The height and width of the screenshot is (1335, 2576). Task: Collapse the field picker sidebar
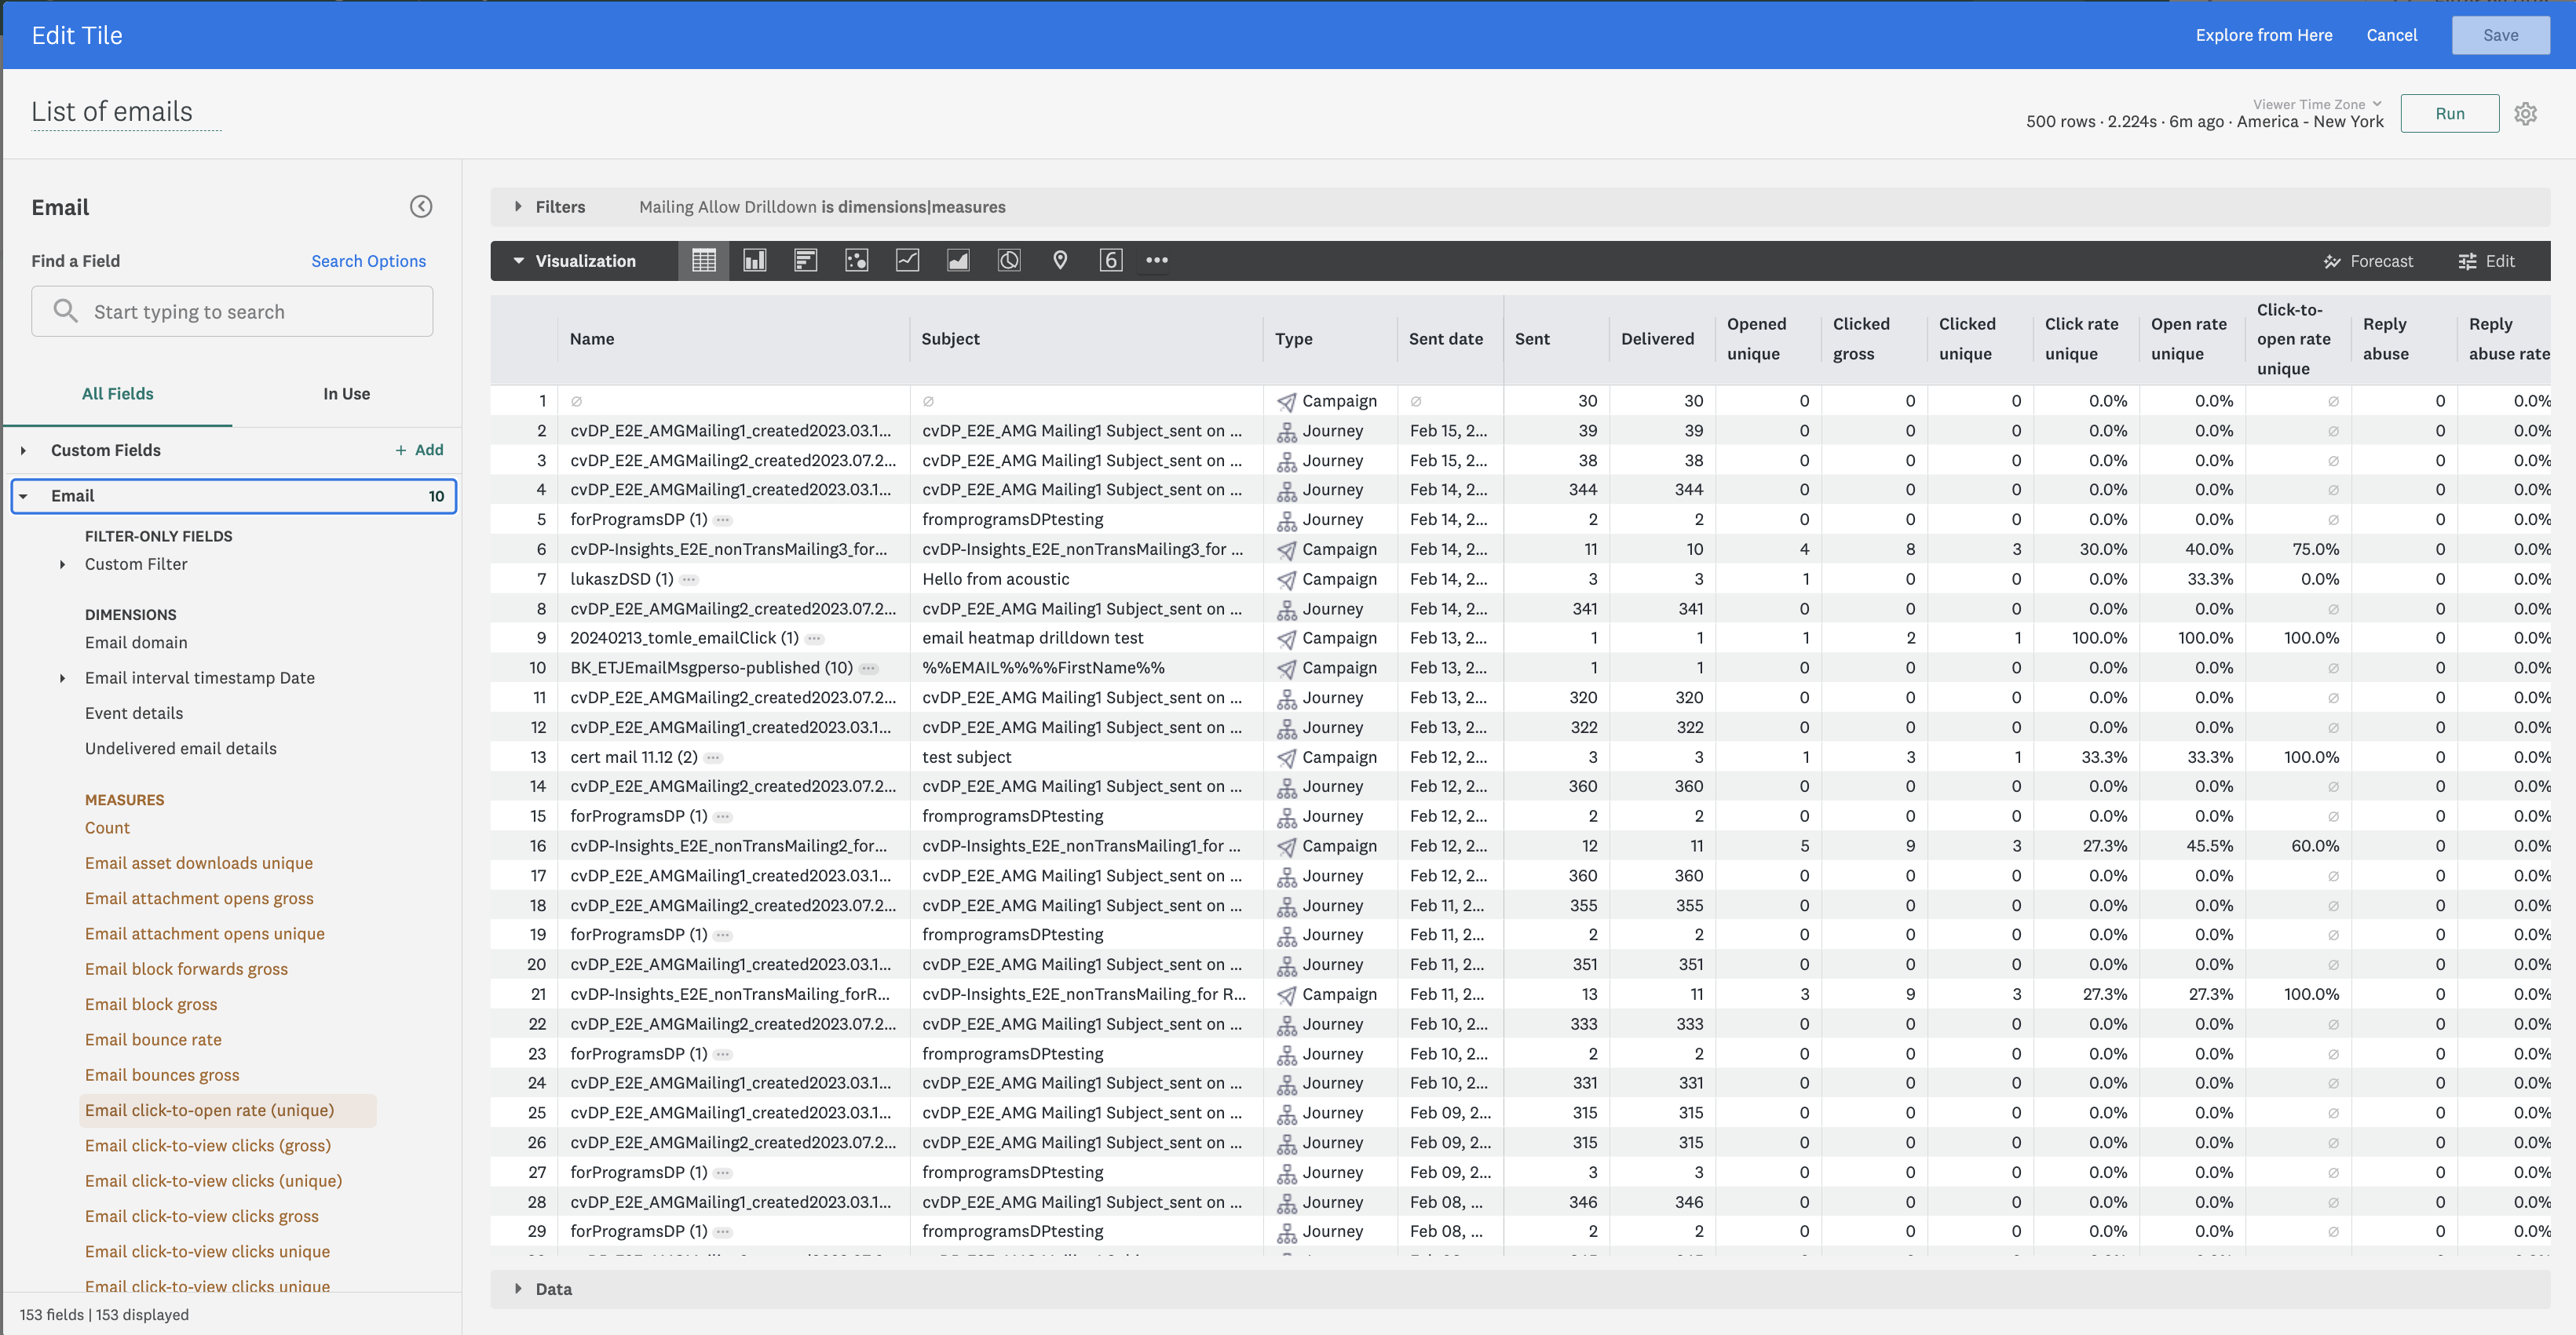point(421,207)
